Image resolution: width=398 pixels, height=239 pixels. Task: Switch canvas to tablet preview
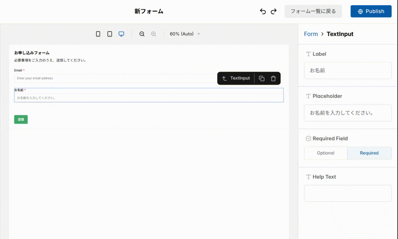pos(110,34)
